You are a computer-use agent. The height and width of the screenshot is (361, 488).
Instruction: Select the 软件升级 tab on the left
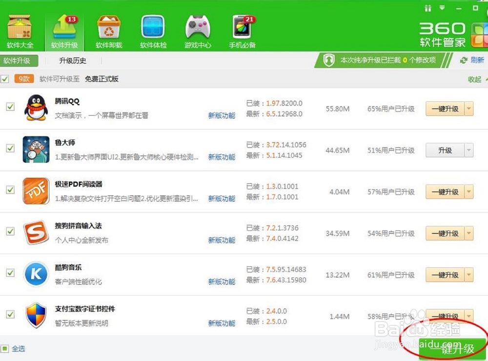[20, 60]
